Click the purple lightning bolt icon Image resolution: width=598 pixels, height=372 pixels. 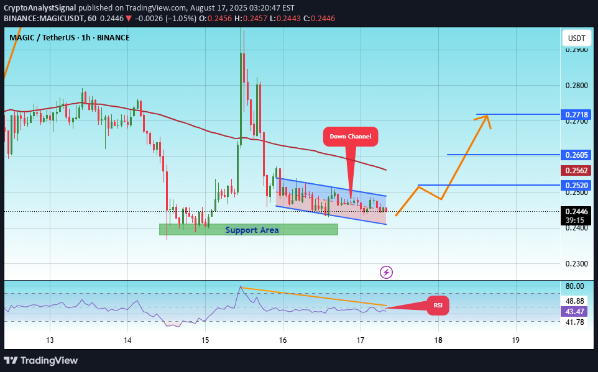(x=386, y=272)
